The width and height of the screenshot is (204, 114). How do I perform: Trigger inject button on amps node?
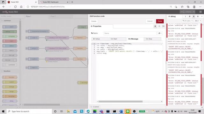point(27,48)
